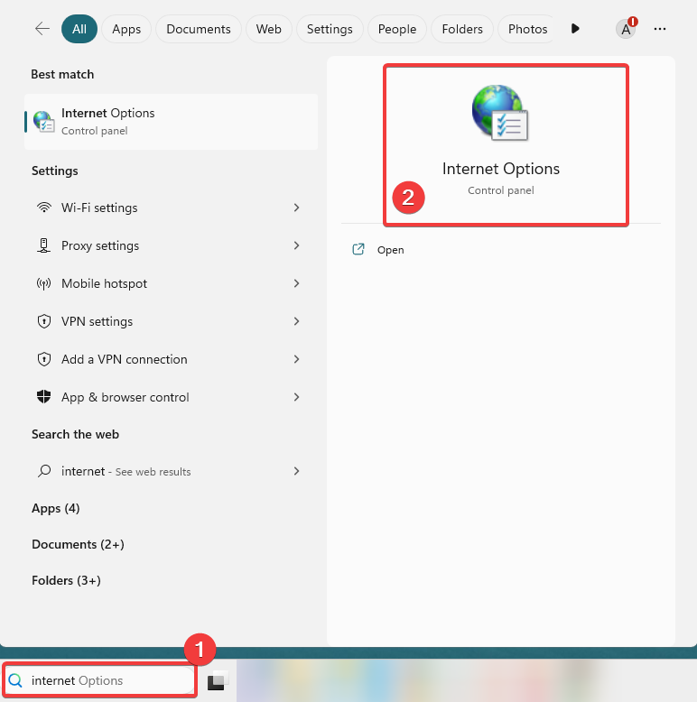The width and height of the screenshot is (697, 702).
Task: Click the Internet Options globe icon in results
Action: tap(43, 121)
